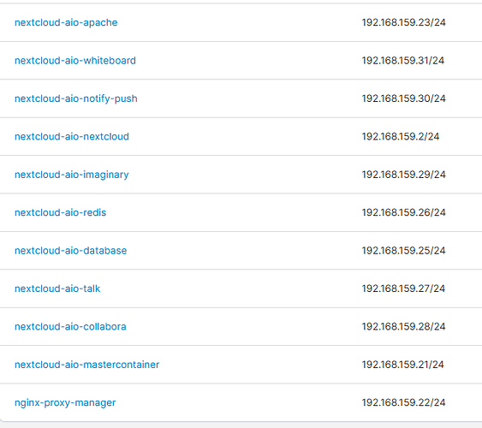Open the nextcloud-aio-apache container link
The height and width of the screenshot is (428, 482).
(x=66, y=22)
